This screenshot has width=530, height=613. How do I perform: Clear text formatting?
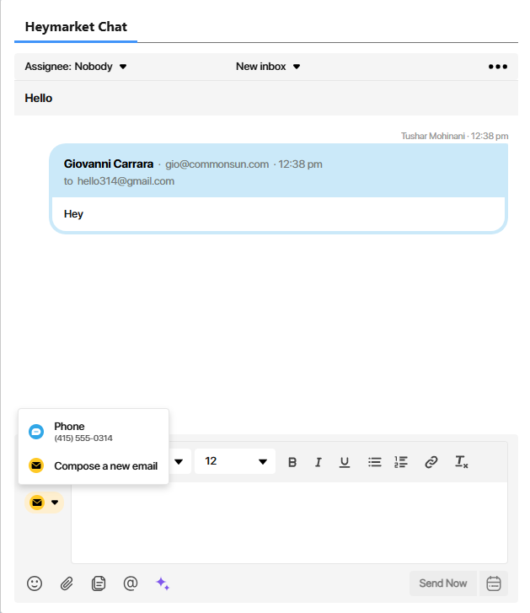tap(461, 462)
